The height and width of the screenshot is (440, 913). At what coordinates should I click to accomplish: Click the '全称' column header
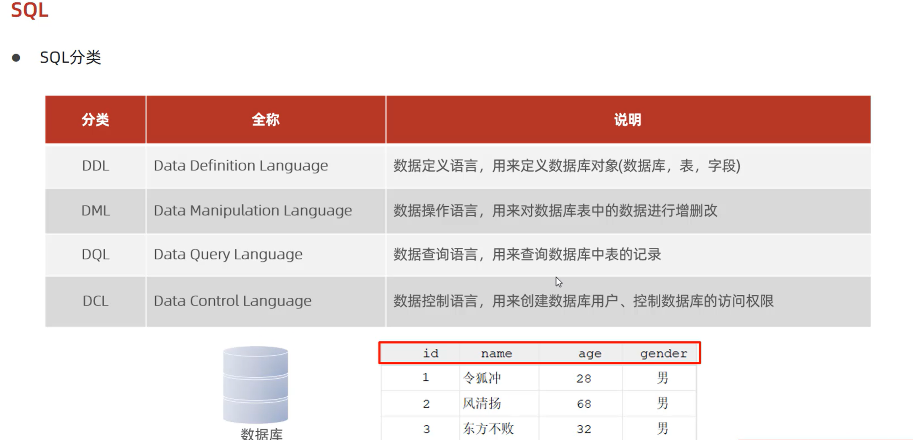coord(266,120)
